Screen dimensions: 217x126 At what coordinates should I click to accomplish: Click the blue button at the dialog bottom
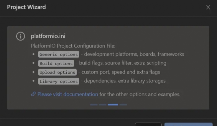pyautogui.click(x=188, y=124)
